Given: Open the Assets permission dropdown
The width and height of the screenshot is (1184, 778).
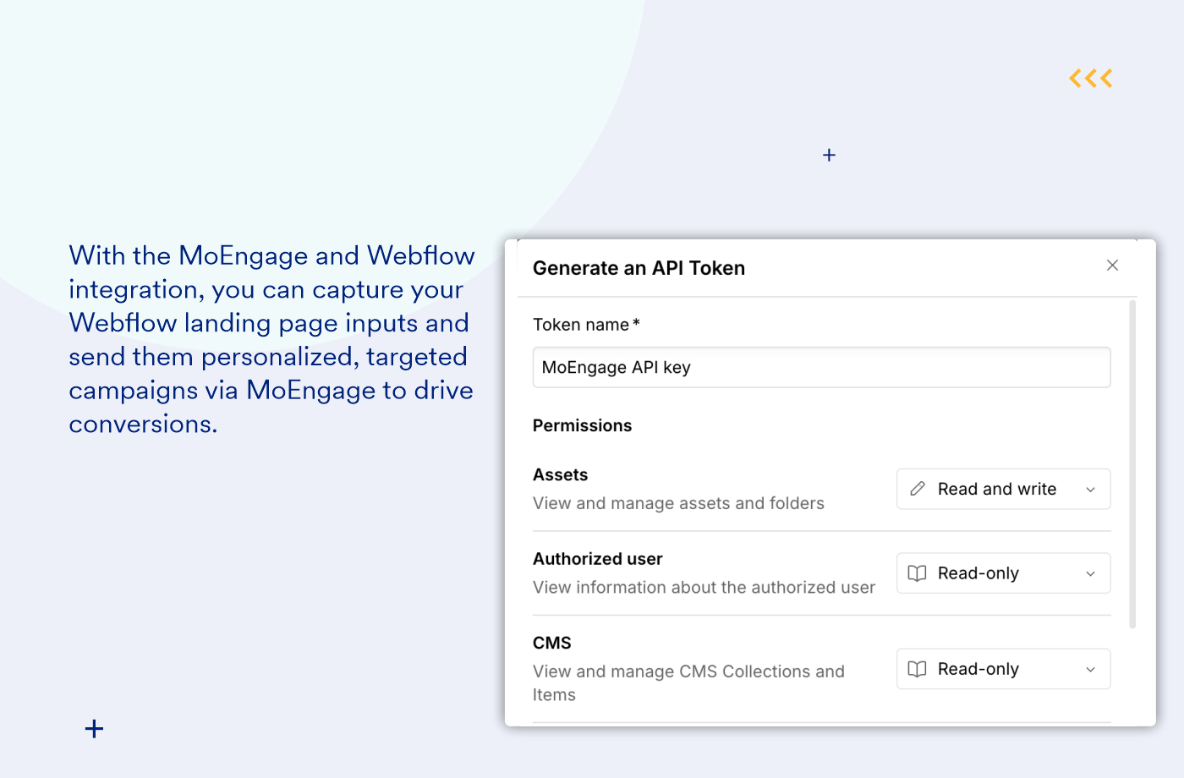Looking at the screenshot, I should [x=1003, y=489].
